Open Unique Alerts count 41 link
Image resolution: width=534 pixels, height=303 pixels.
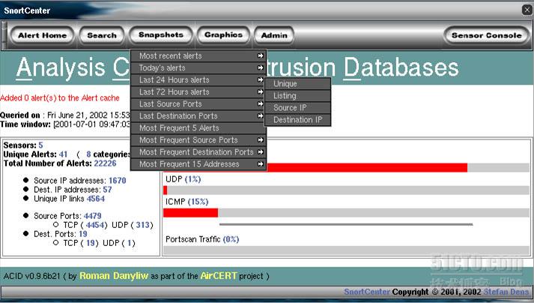click(x=63, y=154)
